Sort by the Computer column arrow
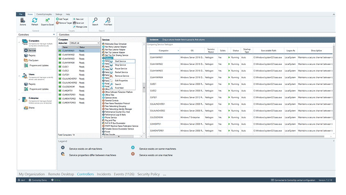 click(178, 51)
